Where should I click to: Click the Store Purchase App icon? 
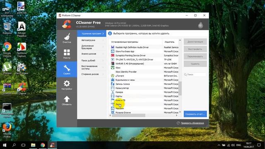tap(113, 51)
